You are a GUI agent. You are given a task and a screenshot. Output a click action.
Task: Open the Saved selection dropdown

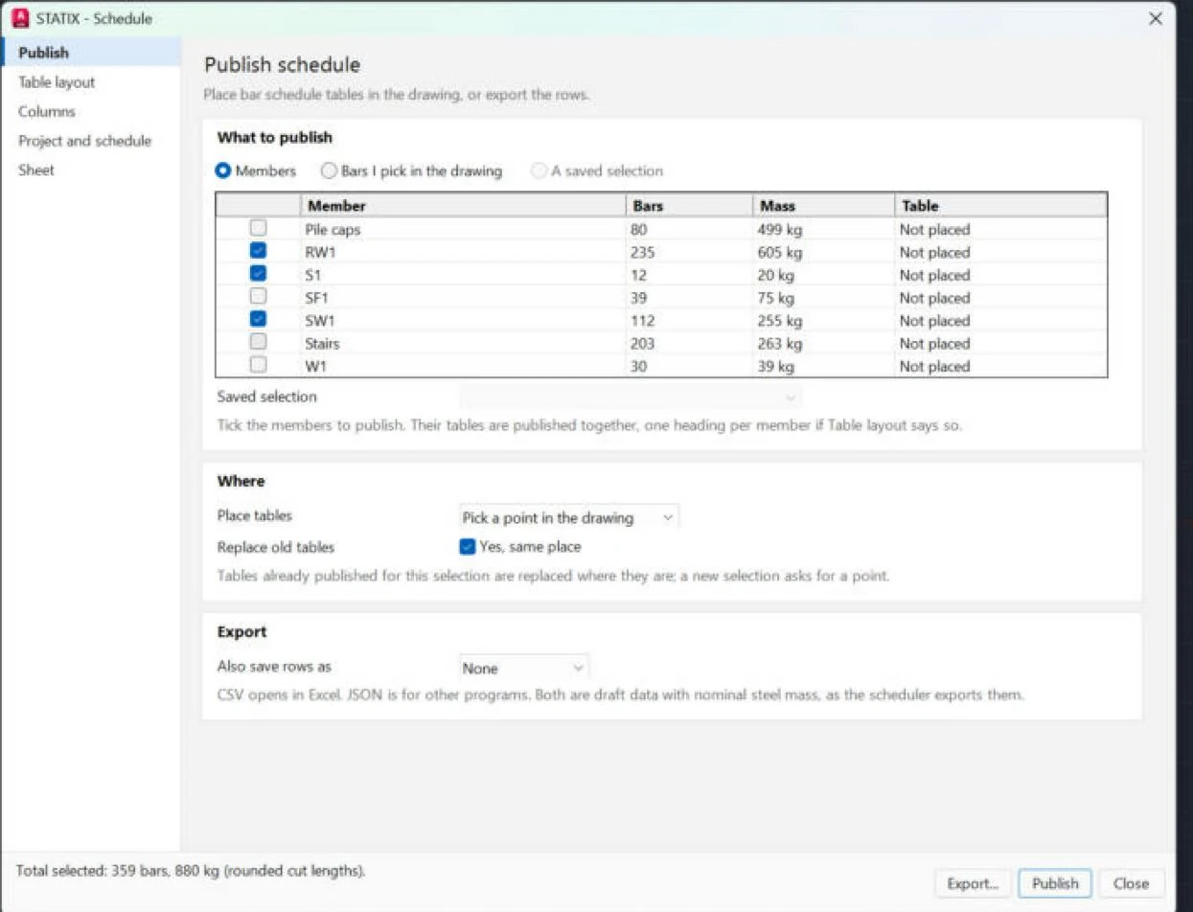click(631, 397)
